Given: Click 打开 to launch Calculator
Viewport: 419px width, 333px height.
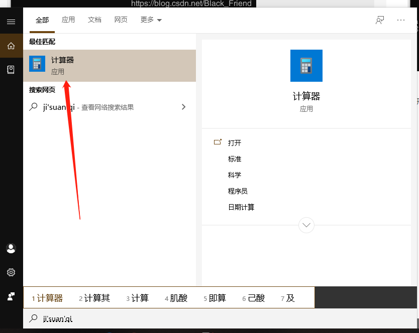Looking at the screenshot, I should point(235,142).
